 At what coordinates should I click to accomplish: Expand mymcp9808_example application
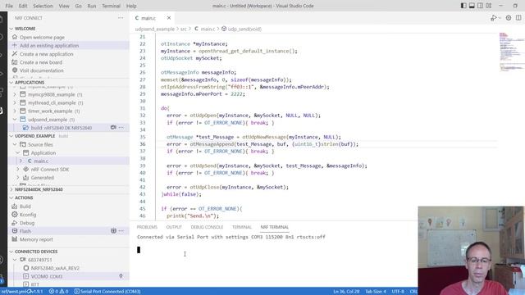coord(15,95)
